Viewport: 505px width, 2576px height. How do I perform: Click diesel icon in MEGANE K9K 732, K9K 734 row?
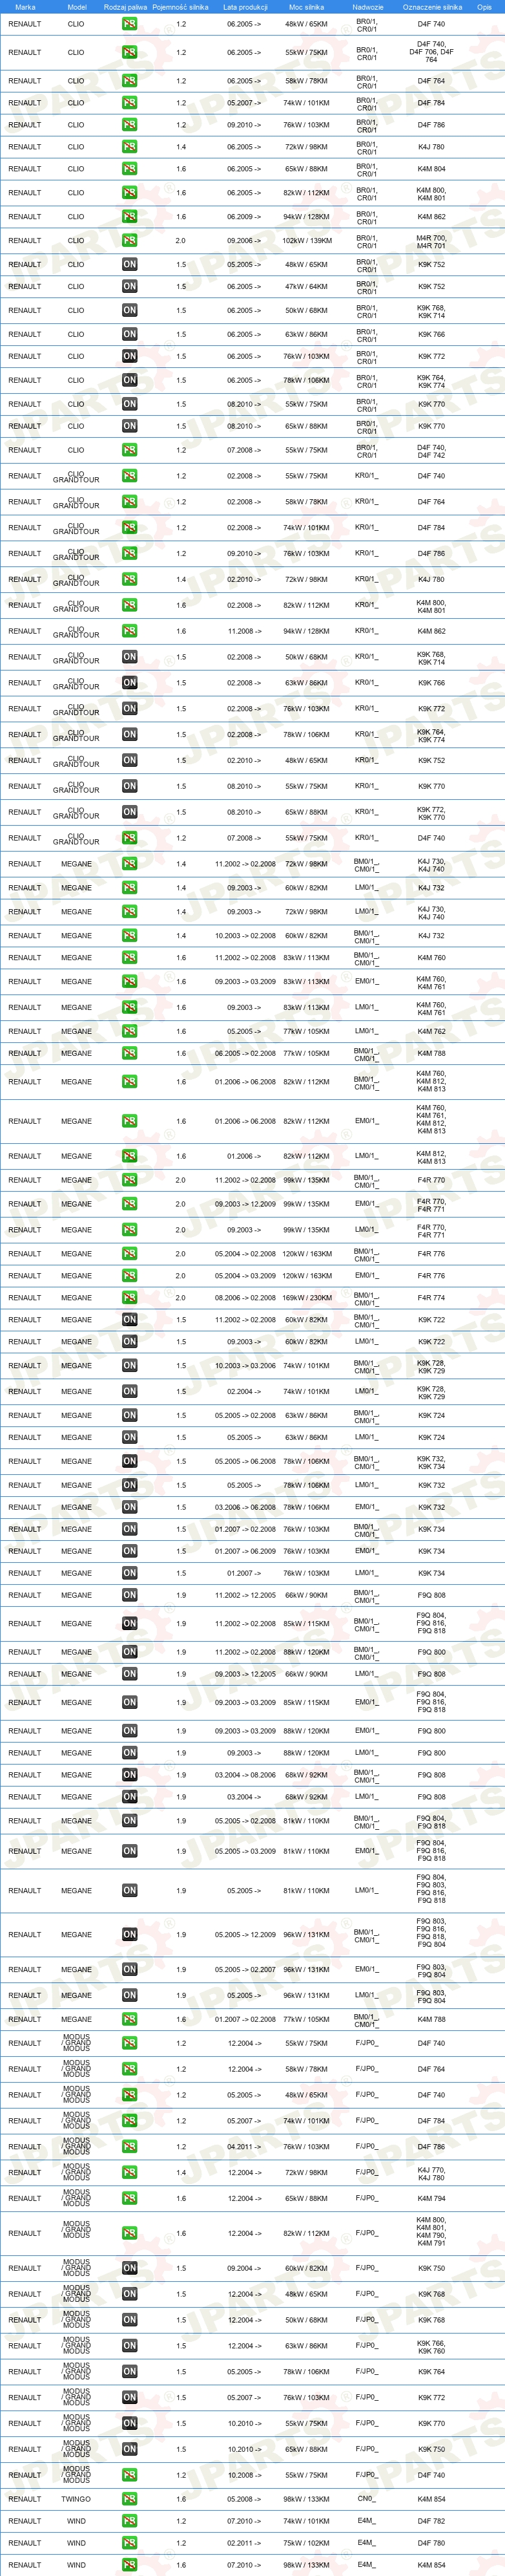click(130, 1462)
